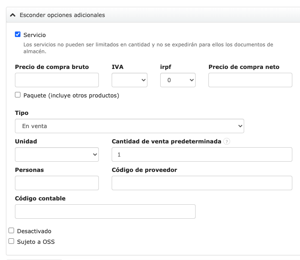Viewport: 300px width, 260px height.
Task: Focus the Precio de compra neto field
Action: [x=250, y=80]
